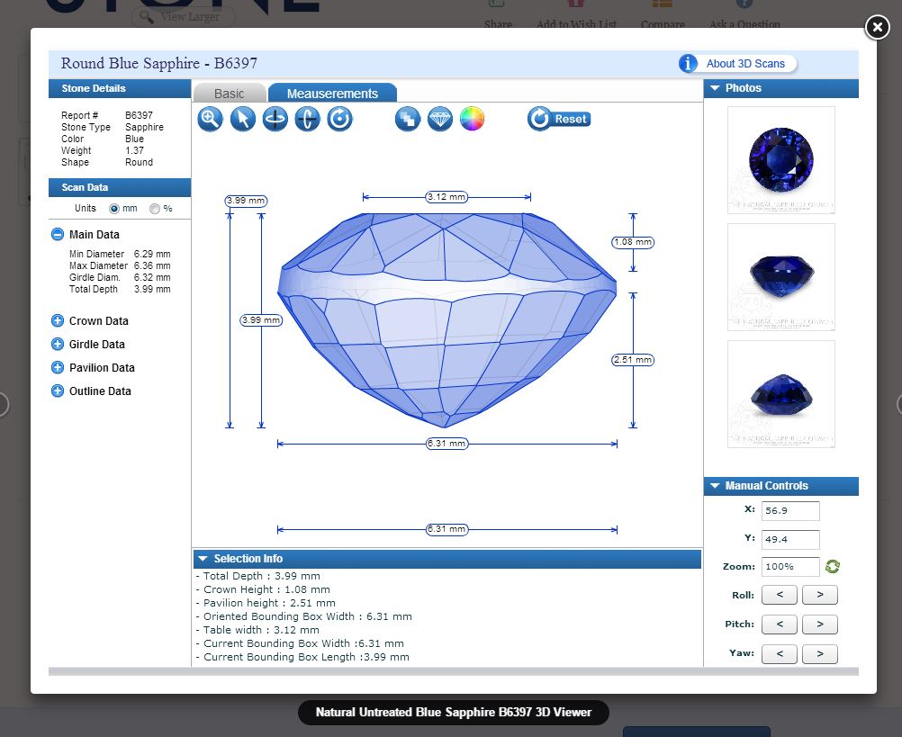
Task: Click the top-view sapphire photo thumbnail
Action: coord(780,160)
